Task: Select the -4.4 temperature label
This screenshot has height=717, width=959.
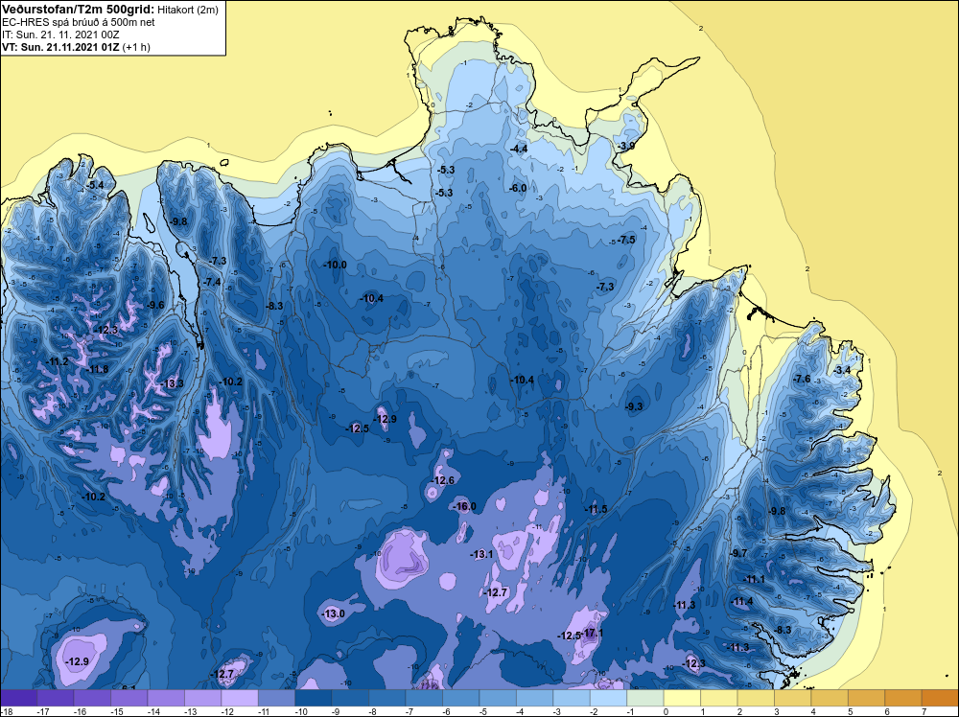Action: coord(519,150)
